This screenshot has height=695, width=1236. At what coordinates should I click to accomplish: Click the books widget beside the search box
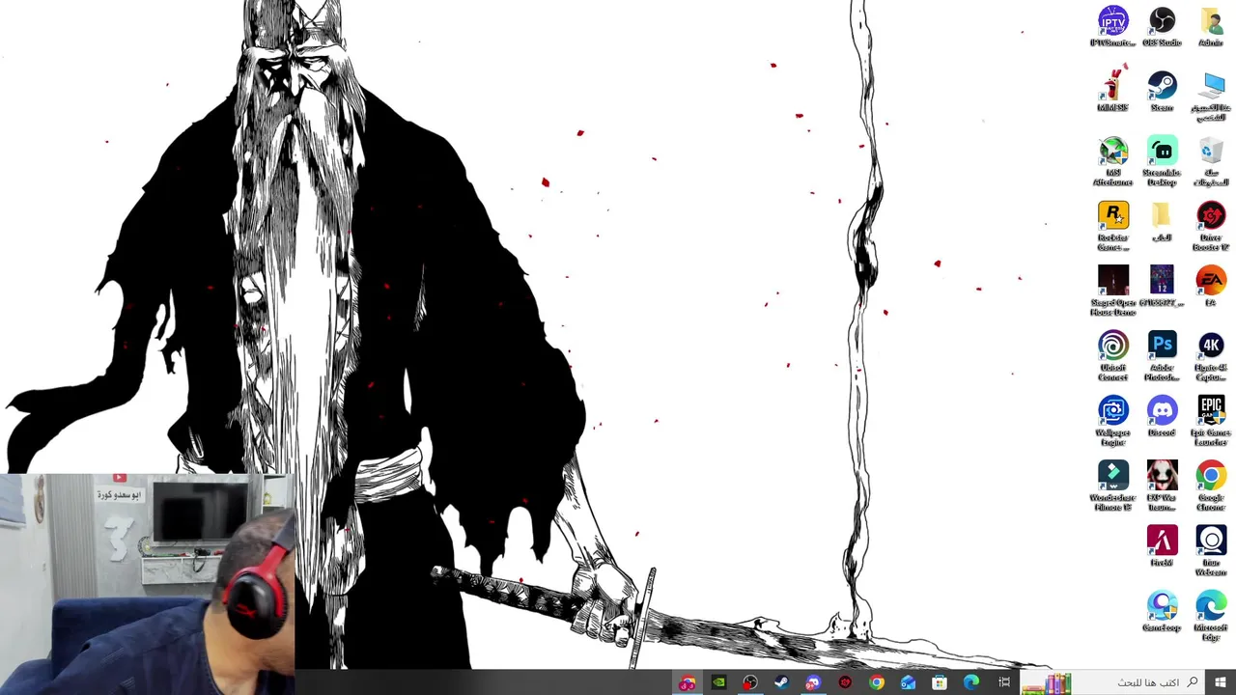coord(1045,683)
